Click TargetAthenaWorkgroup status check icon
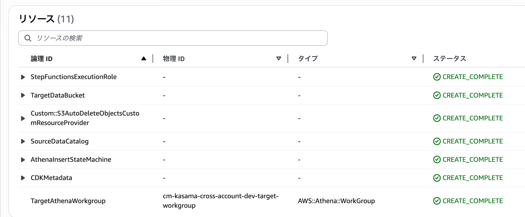The width and height of the screenshot is (525, 217). coord(437,201)
